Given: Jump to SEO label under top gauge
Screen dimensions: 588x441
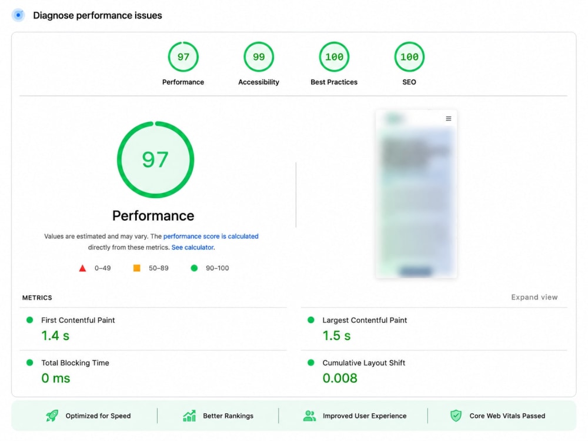Looking at the screenshot, I should click(409, 82).
